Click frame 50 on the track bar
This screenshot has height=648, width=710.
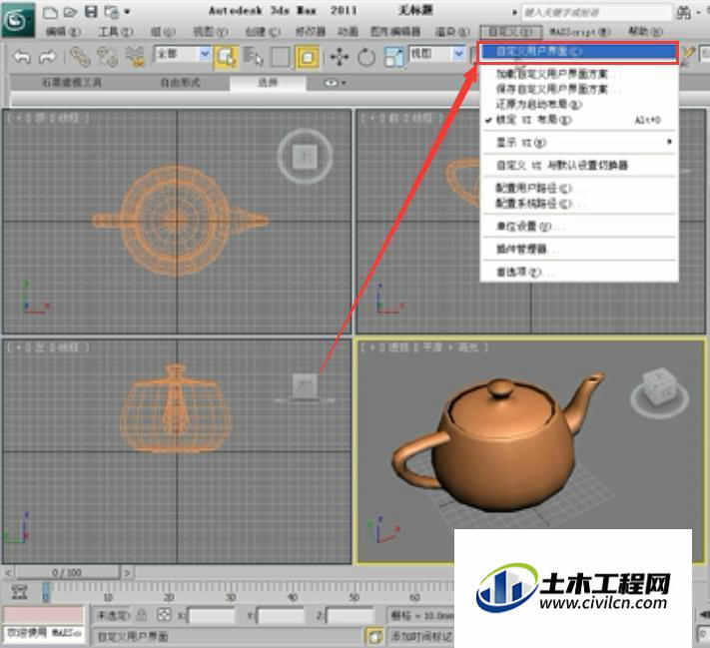[354, 597]
